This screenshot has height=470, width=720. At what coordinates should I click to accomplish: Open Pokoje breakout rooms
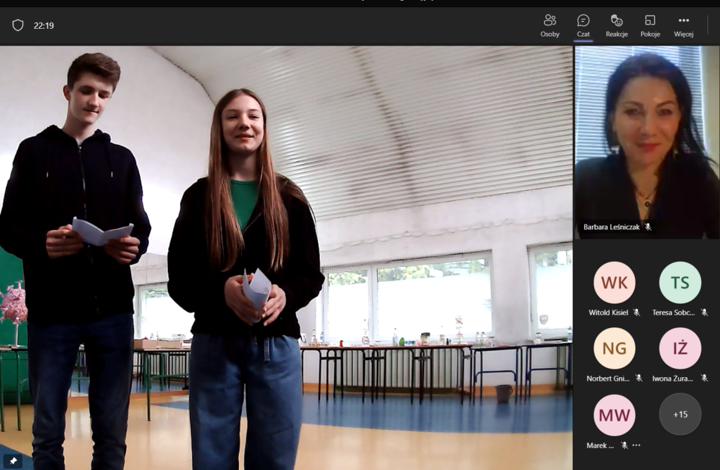coord(650,26)
